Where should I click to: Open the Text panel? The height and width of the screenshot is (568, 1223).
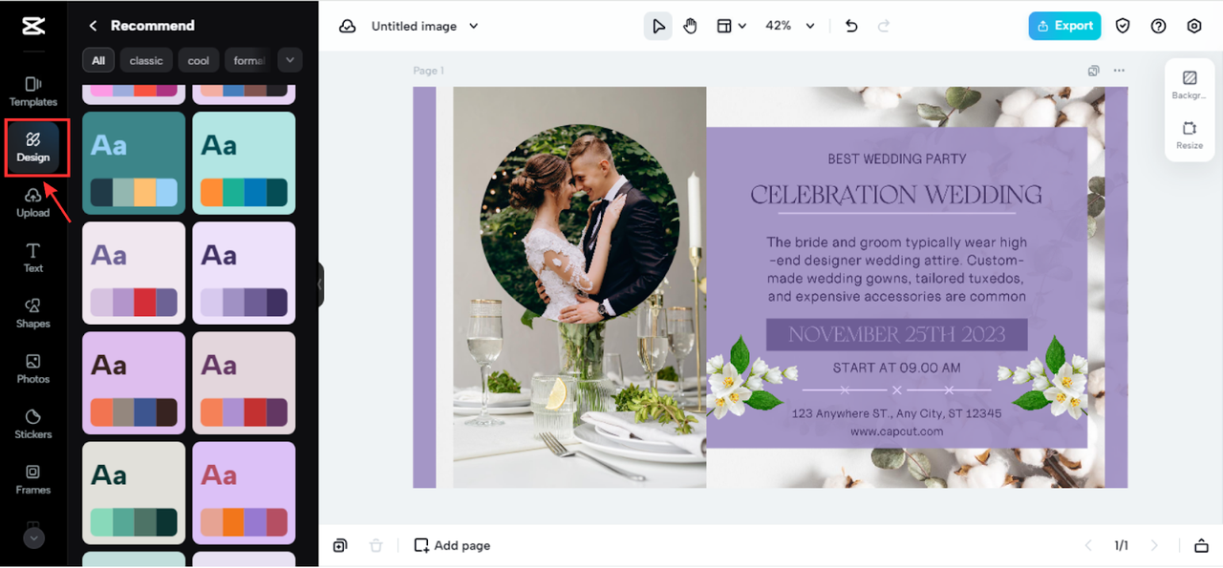point(33,258)
